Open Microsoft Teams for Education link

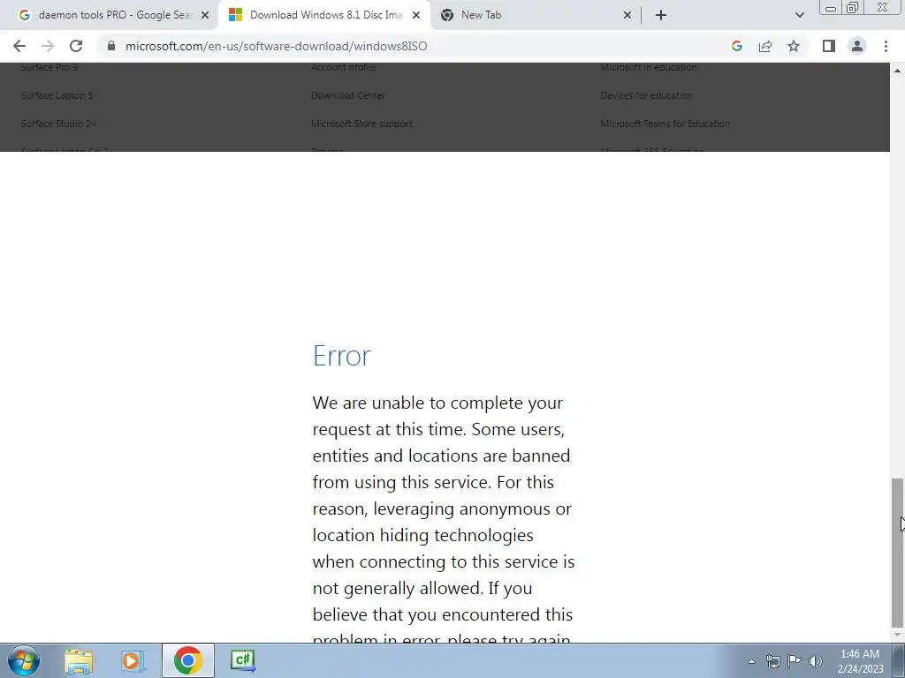(x=665, y=124)
